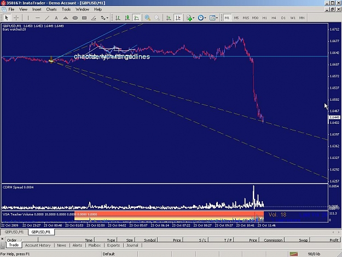Switch to candlestick chart display
This screenshot has height=257, width=342.
point(127,18)
